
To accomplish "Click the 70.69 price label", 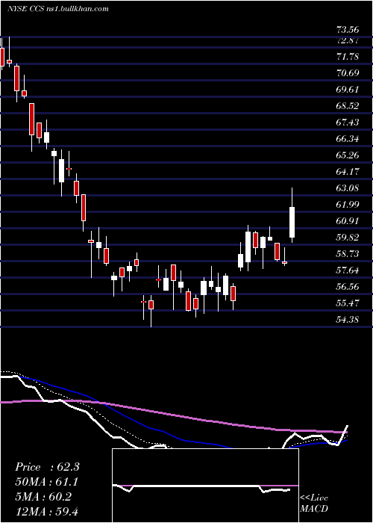I will pyautogui.click(x=348, y=72).
